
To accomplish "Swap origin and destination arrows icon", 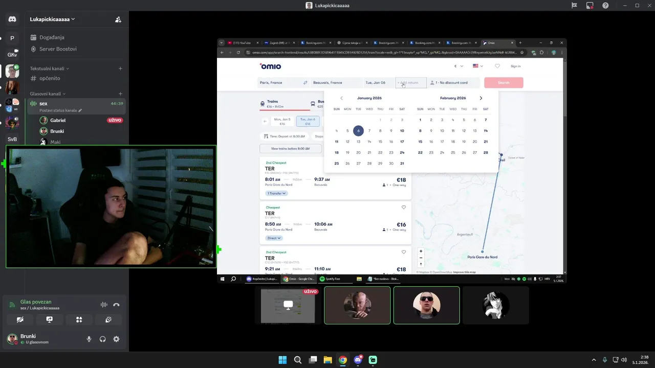I will click(x=305, y=82).
